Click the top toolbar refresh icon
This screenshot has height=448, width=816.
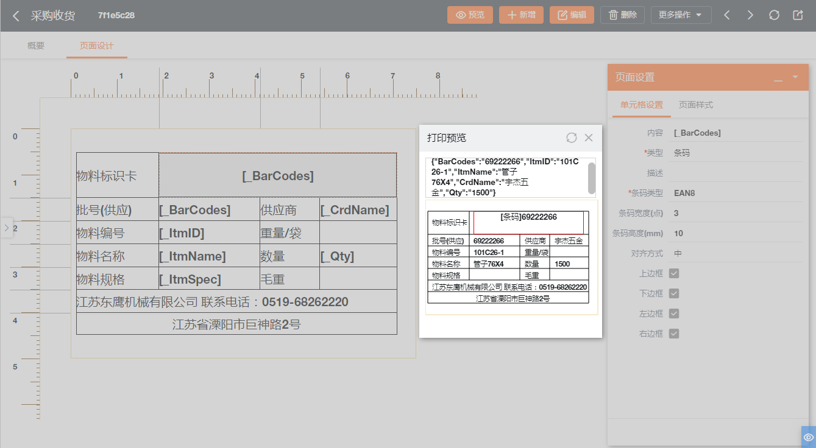(x=774, y=15)
